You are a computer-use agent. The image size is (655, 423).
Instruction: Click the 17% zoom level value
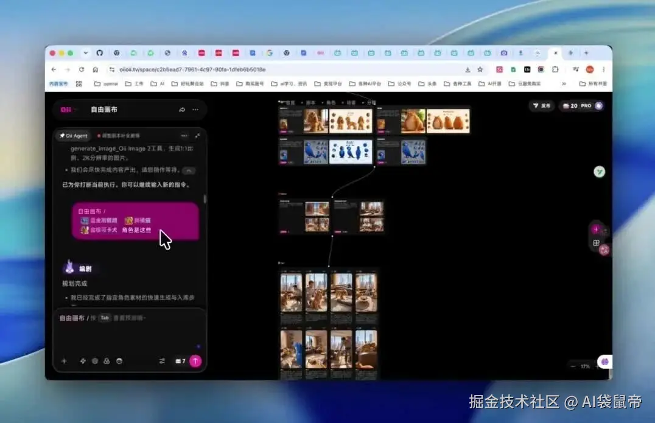click(x=585, y=366)
